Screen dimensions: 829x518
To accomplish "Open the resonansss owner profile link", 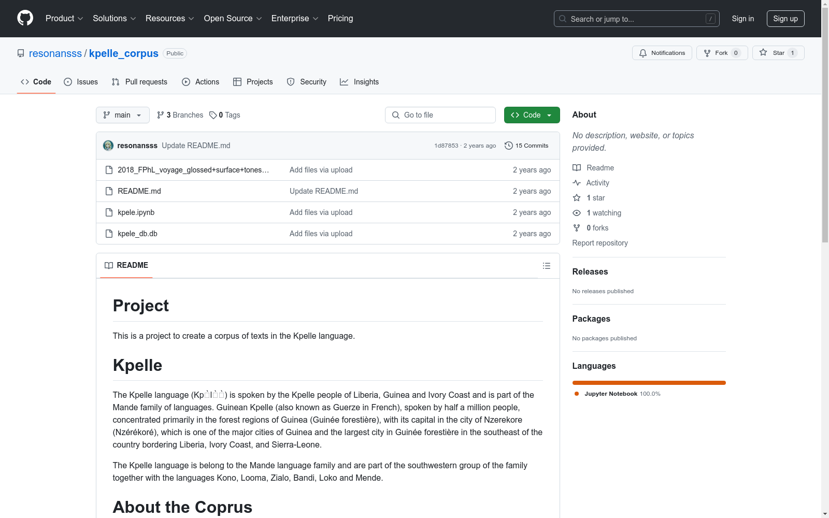I will tap(55, 53).
